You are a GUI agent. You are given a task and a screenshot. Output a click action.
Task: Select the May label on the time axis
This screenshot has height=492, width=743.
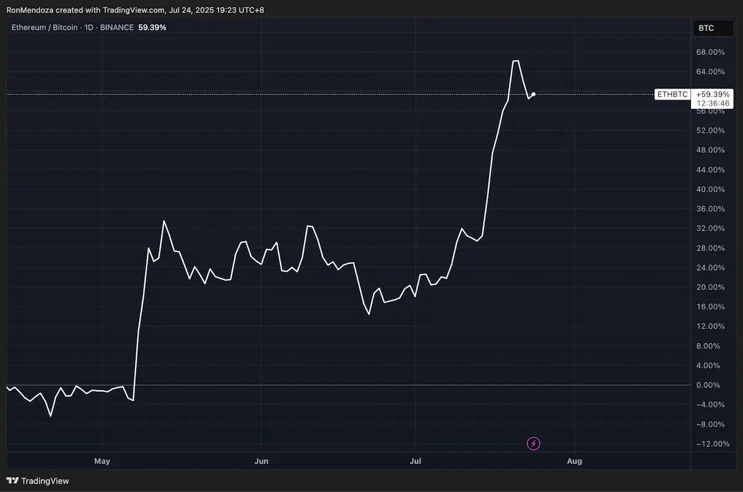pyautogui.click(x=102, y=461)
